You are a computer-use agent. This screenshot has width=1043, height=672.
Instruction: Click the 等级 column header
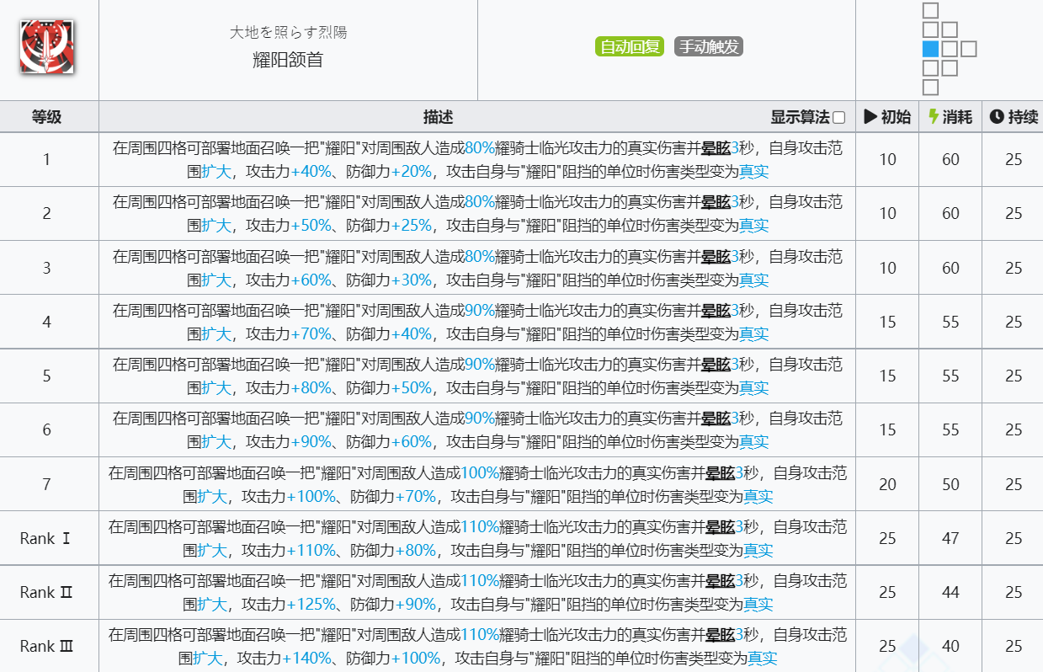pyautogui.click(x=47, y=117)
